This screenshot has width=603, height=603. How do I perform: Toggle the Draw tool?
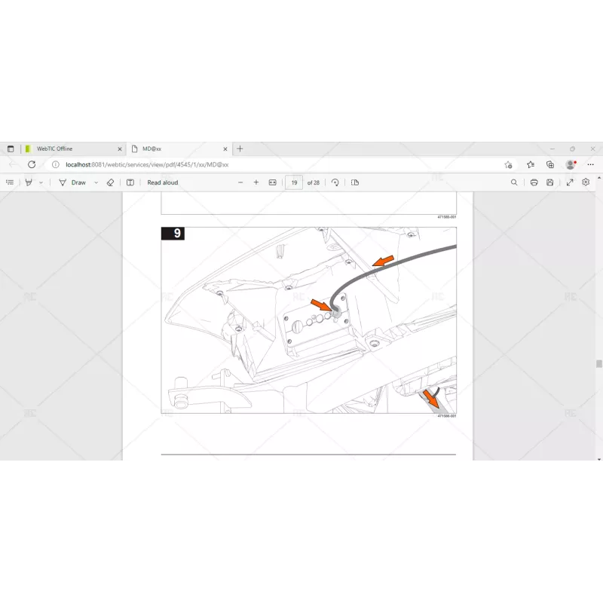[72, 182]
